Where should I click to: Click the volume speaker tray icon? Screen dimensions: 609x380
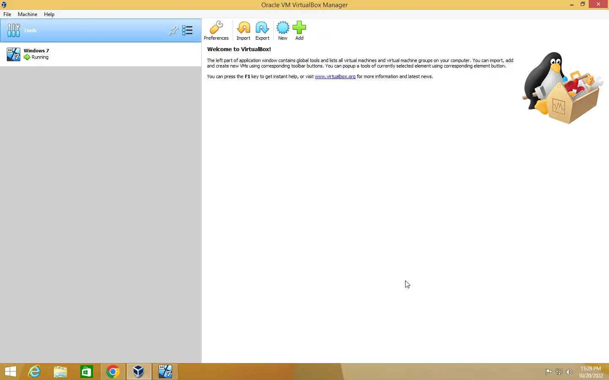[x=569, y=372]
